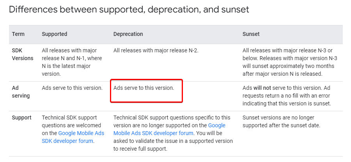Click the Supported column header
Image resolution: width=351 pixels, height=162 pixels.
pyautogui.click(x=54, y=34)
